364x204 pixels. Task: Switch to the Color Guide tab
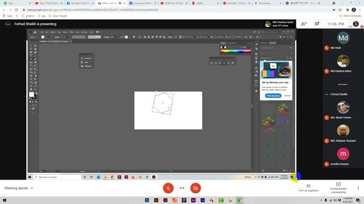click(232, 43)
